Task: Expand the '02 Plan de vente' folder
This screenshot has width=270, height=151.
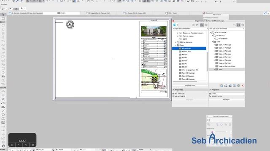Action: 176,42
